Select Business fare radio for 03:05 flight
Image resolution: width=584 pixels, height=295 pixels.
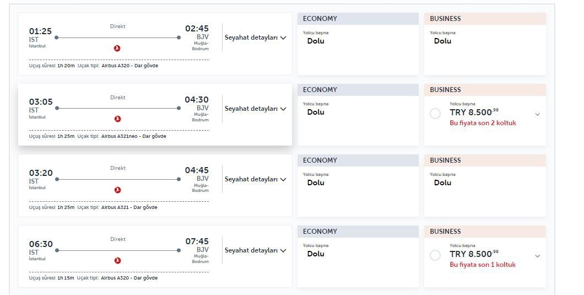(435, 114)
